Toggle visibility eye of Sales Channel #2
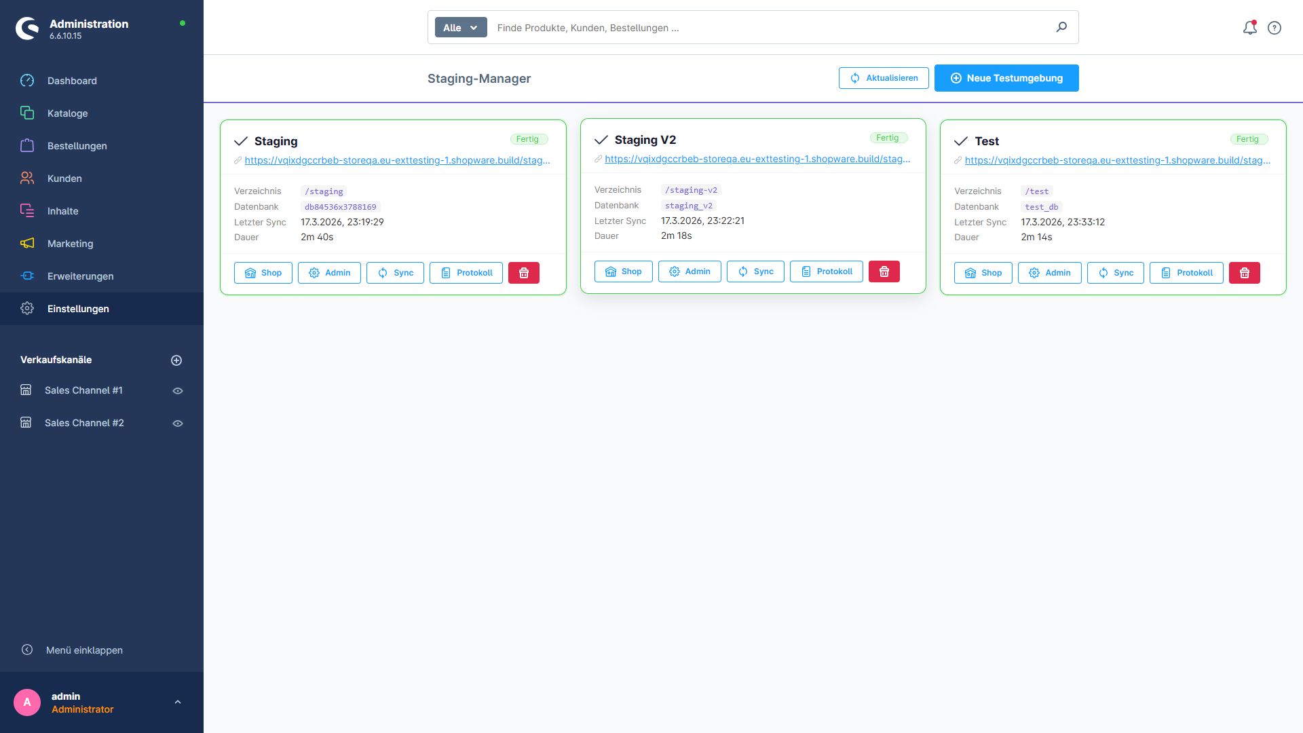Image resolution: width=1303 pixels, height=733 pixels. click(x=178, y=424)
